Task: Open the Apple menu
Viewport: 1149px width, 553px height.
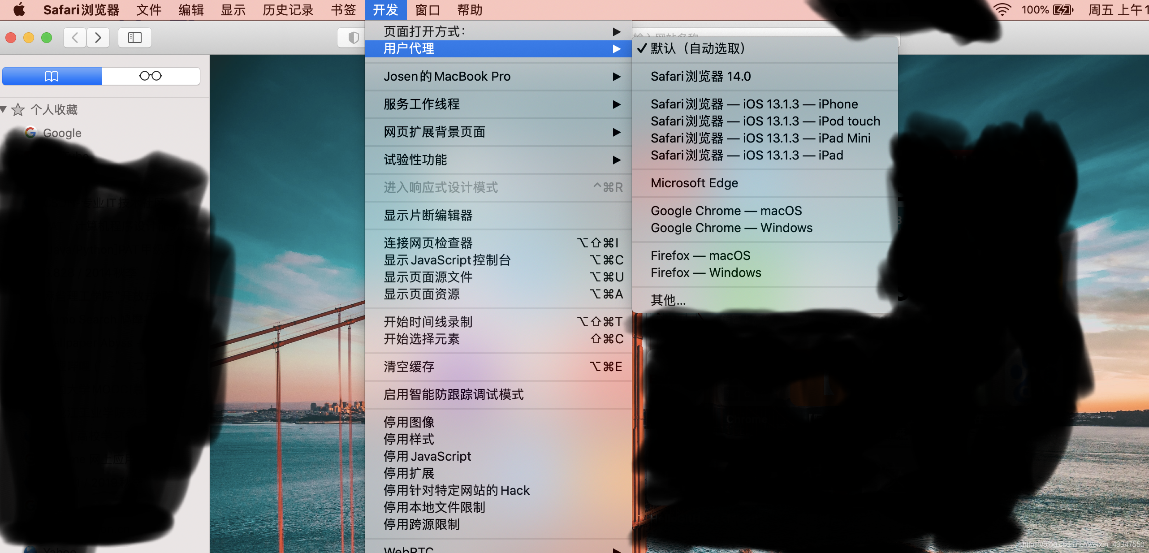Action: tap(19, 9)
